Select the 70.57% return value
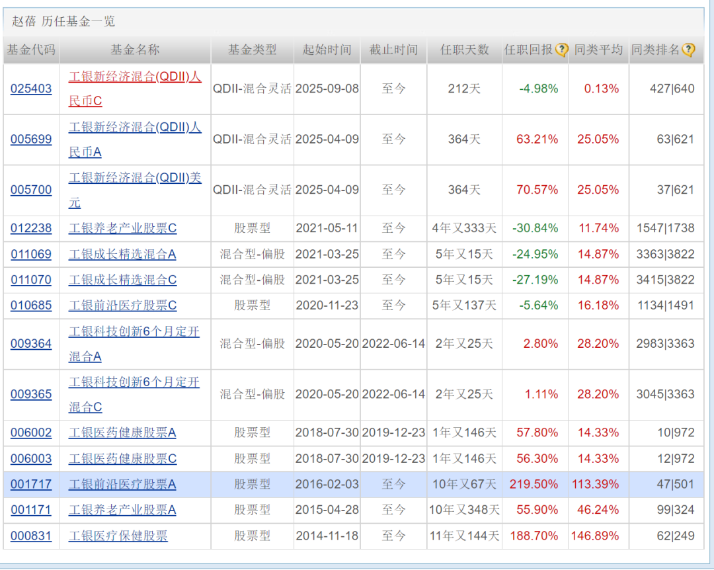 537,190
